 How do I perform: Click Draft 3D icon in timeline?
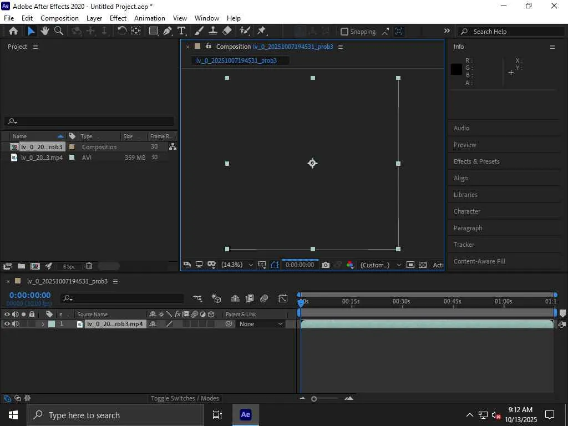pos(216,298)
